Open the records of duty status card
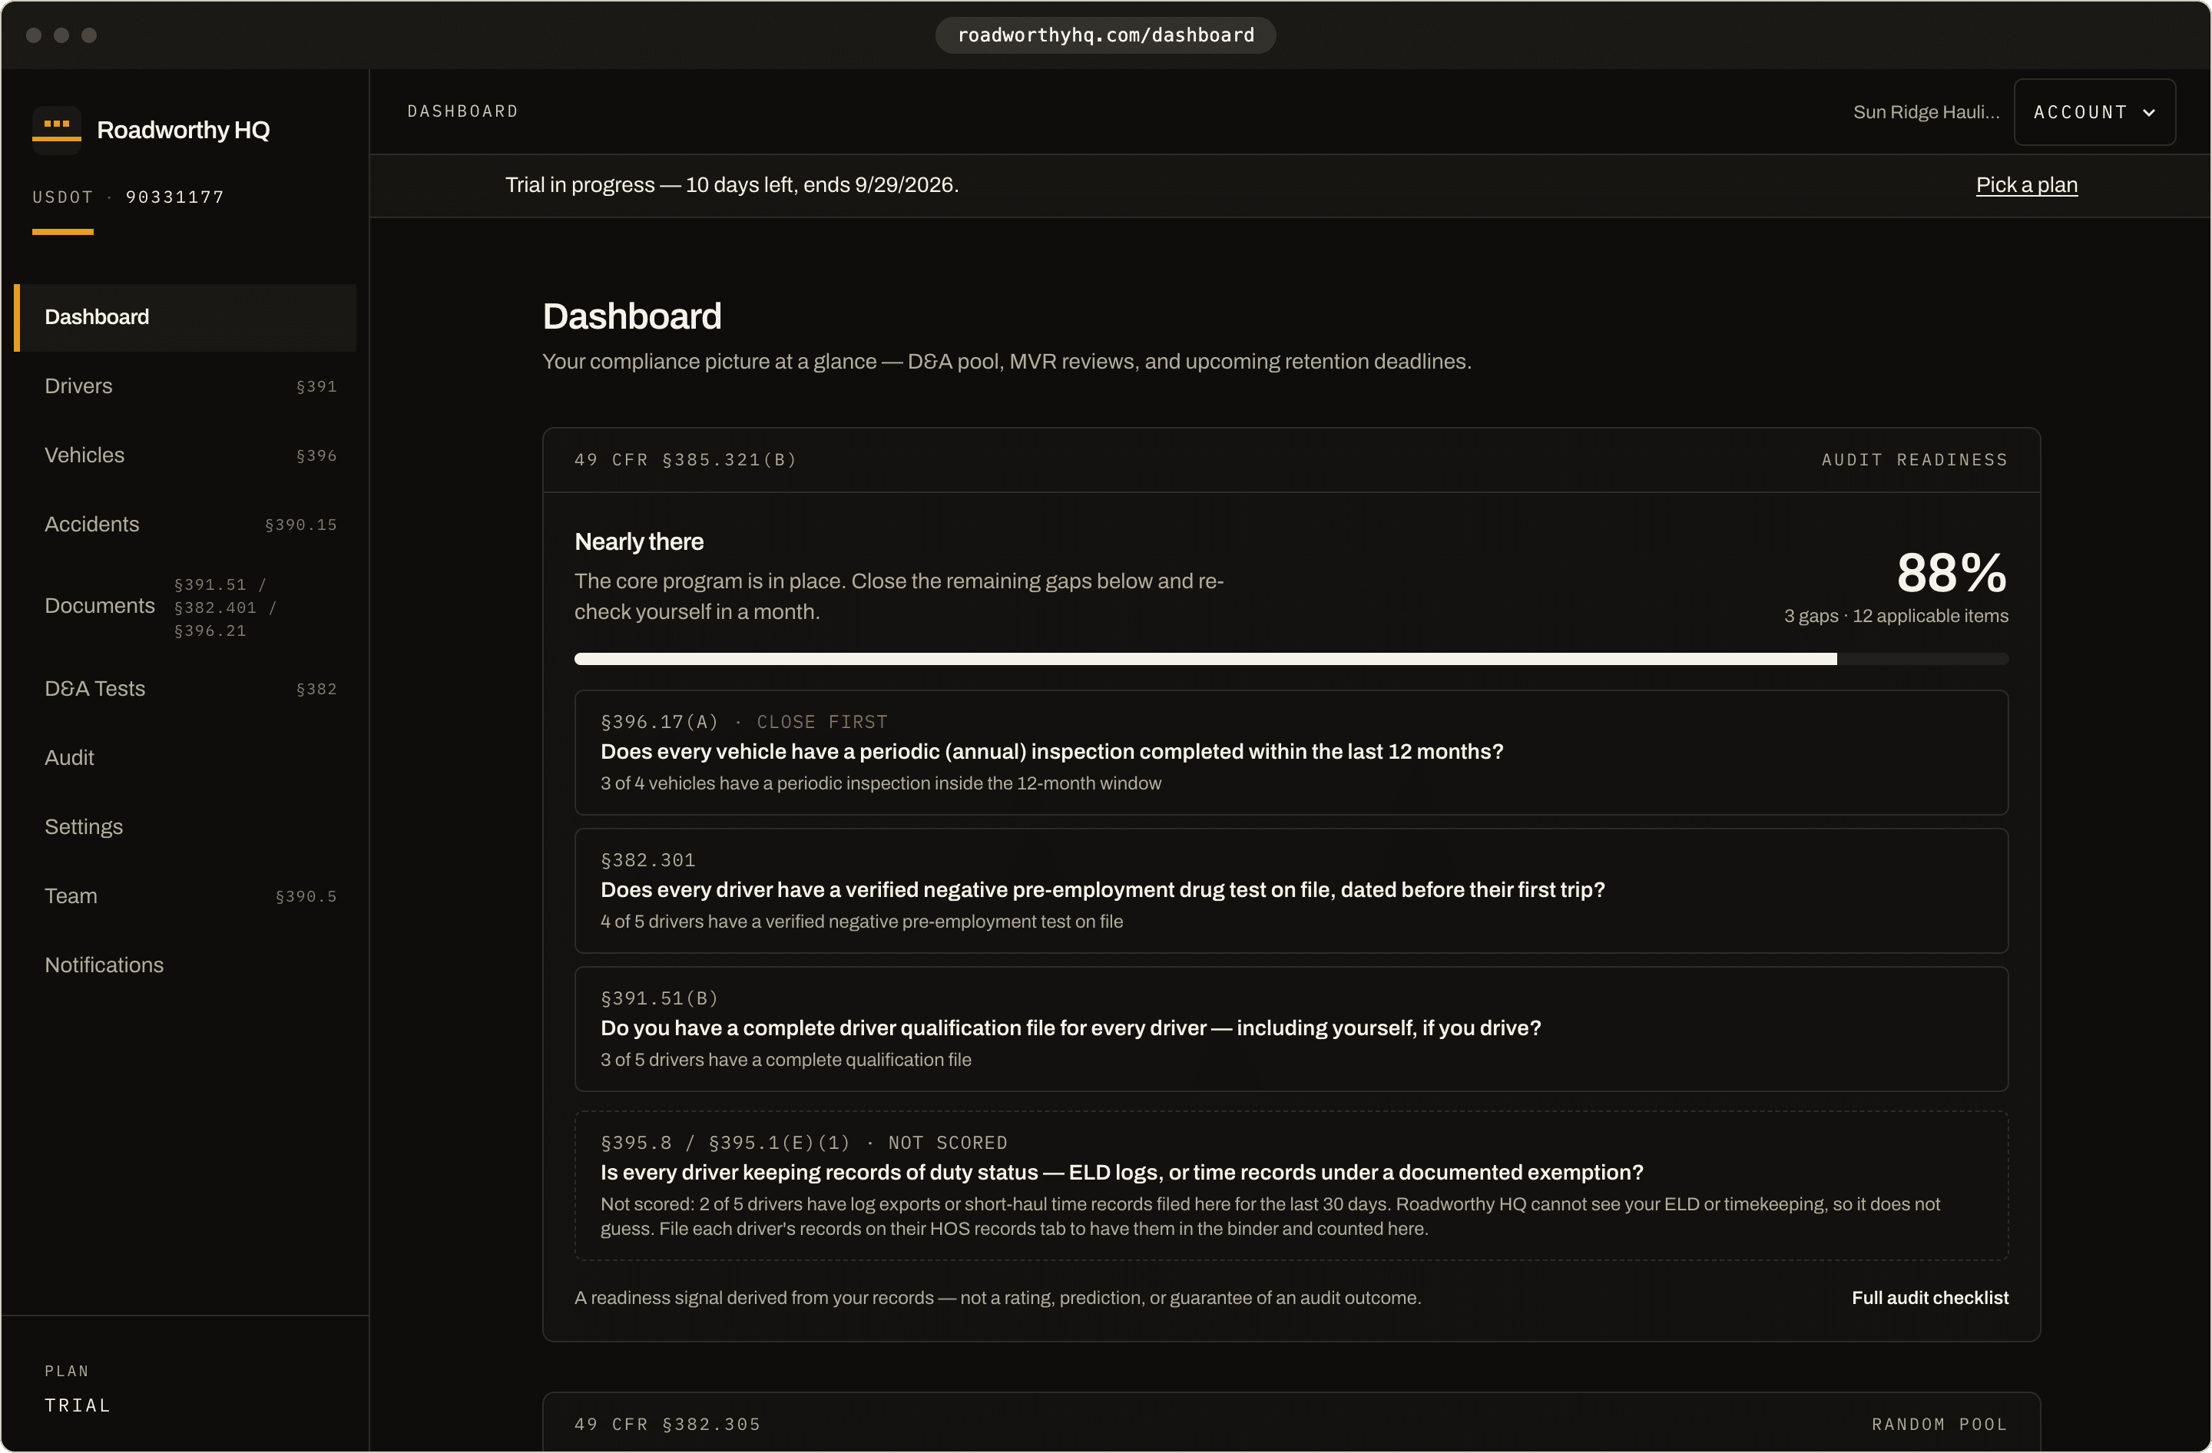The image size is (2212, 1453). coord(1291,1187)
